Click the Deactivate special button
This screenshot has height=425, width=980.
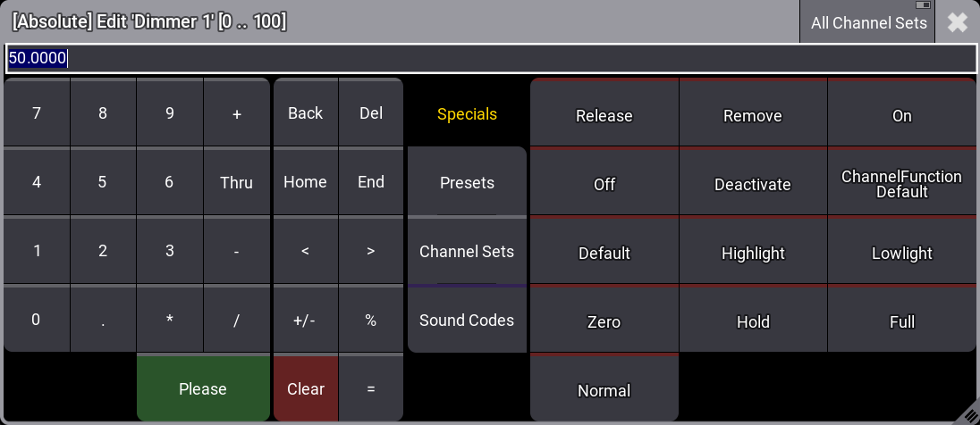[753, 185]
